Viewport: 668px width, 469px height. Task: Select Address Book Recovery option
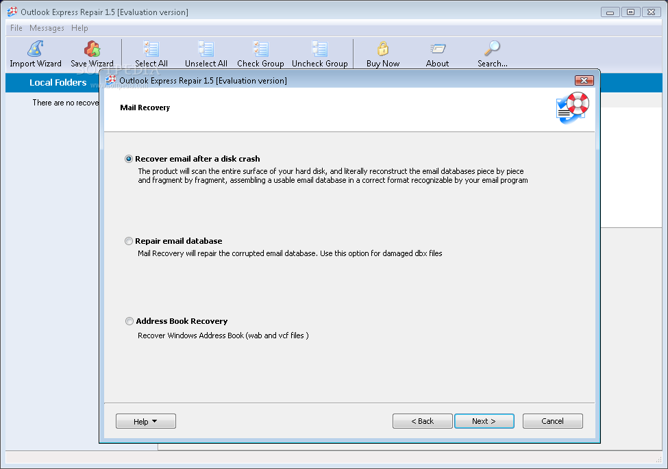[x=129, y=321]
